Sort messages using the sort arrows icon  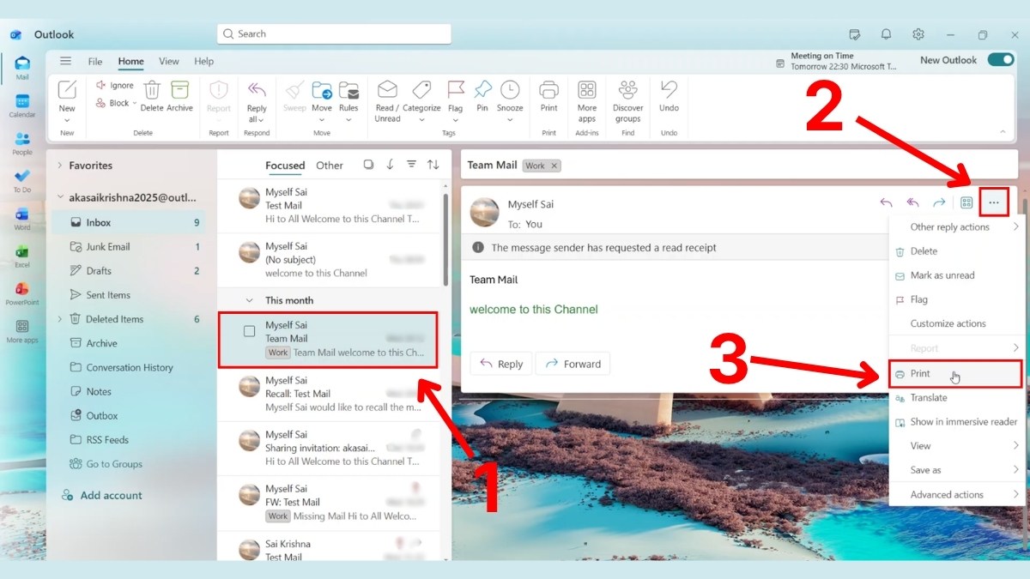tap(433, 165)
